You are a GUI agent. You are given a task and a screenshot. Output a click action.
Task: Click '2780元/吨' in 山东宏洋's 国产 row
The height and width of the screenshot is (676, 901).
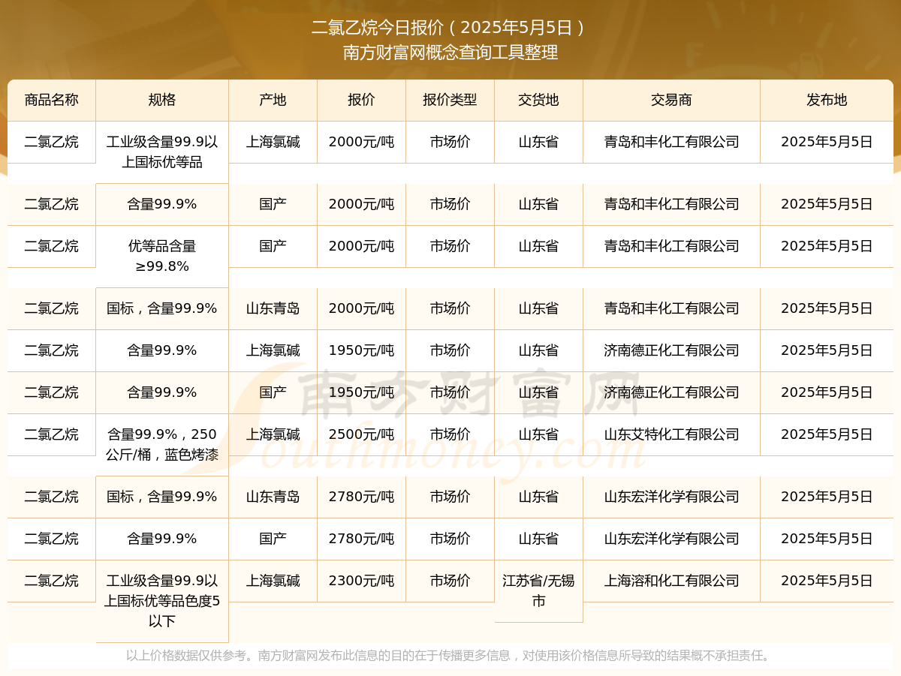361,539
